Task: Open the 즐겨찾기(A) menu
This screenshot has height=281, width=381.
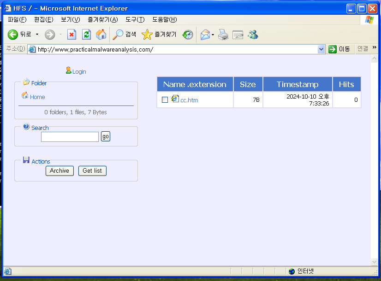Action: (x=102, y=19)
